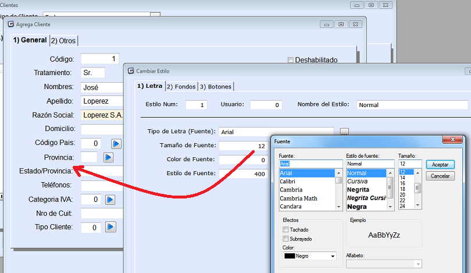
Task: Enable the Tachado checkbox
Action: (x=285, y=230)
